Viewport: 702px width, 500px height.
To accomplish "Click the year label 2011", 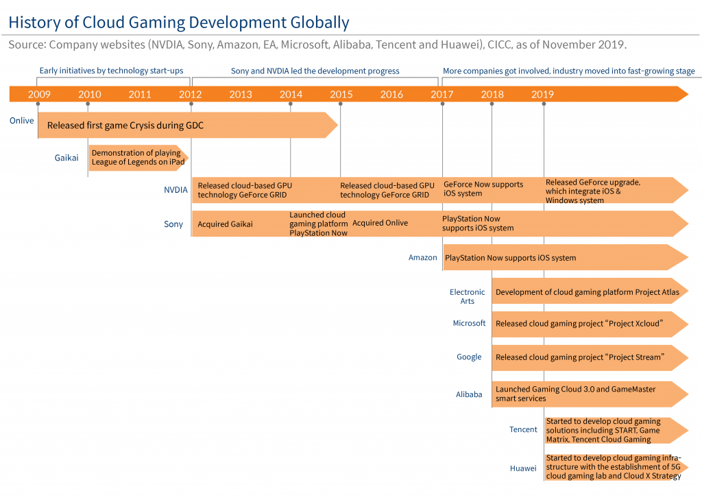I will coord(140,95).
